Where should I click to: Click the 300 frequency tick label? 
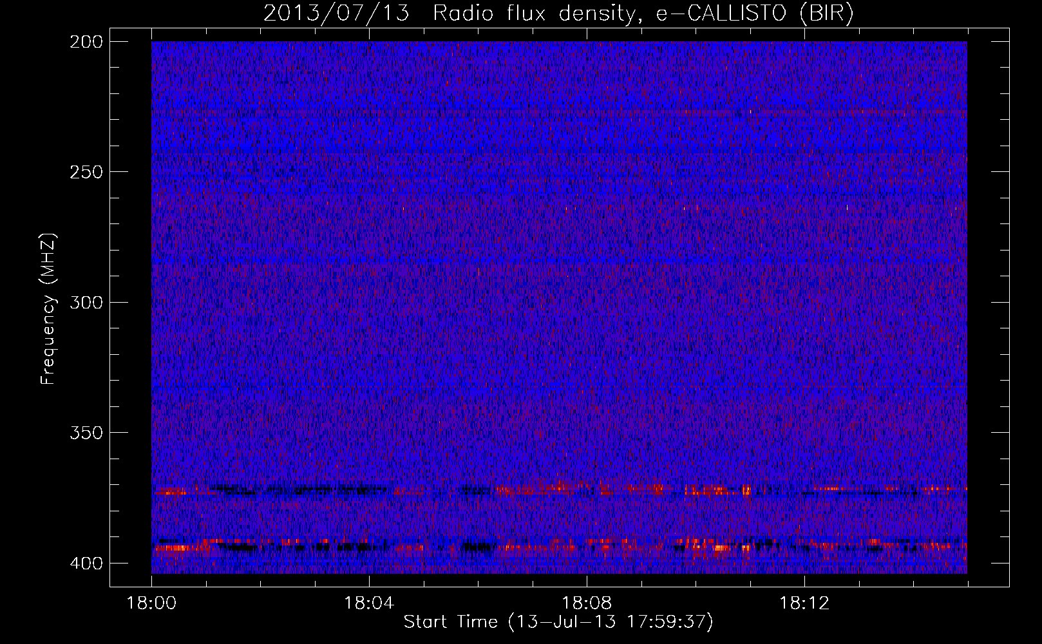(x=86, y=302)
